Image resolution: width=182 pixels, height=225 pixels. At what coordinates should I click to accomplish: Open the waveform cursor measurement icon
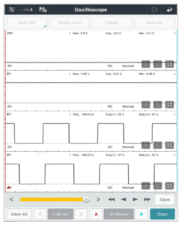(x=28, y=10)
